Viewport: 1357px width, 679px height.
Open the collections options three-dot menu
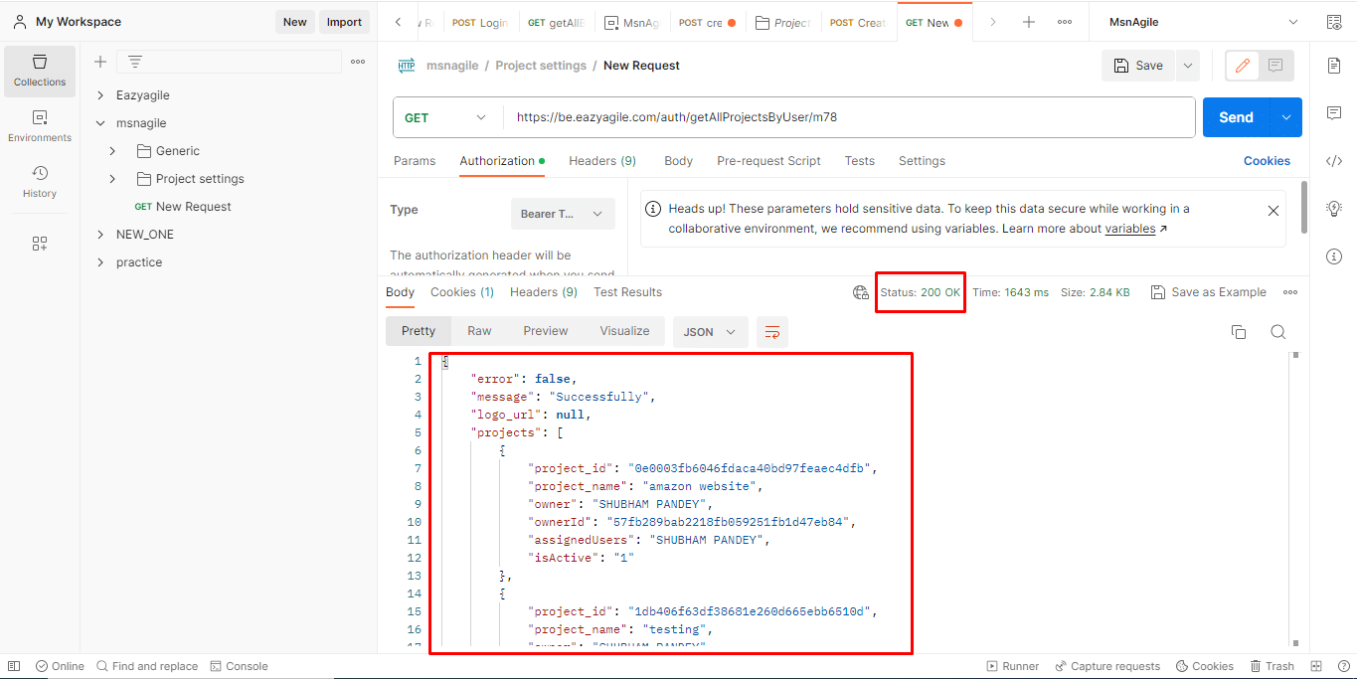(358, 62)
